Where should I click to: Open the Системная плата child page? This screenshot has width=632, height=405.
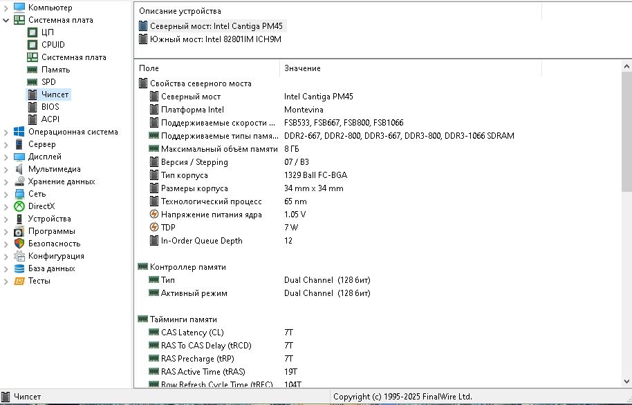[74, 57]
